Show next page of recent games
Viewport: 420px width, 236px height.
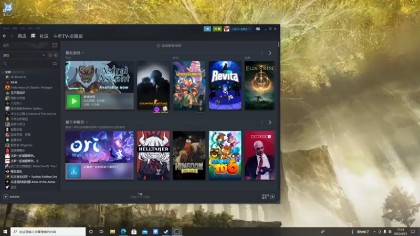pos(270,53)
